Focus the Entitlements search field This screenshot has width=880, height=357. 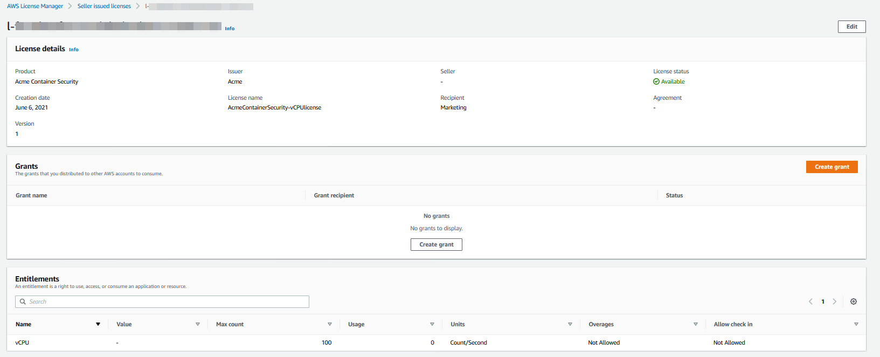[x=162, y=301]
